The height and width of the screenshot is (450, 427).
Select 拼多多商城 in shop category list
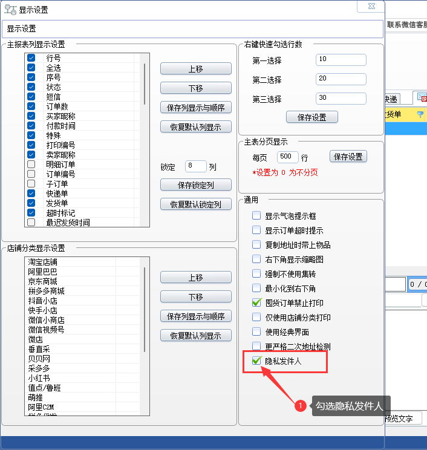(46, 291)
